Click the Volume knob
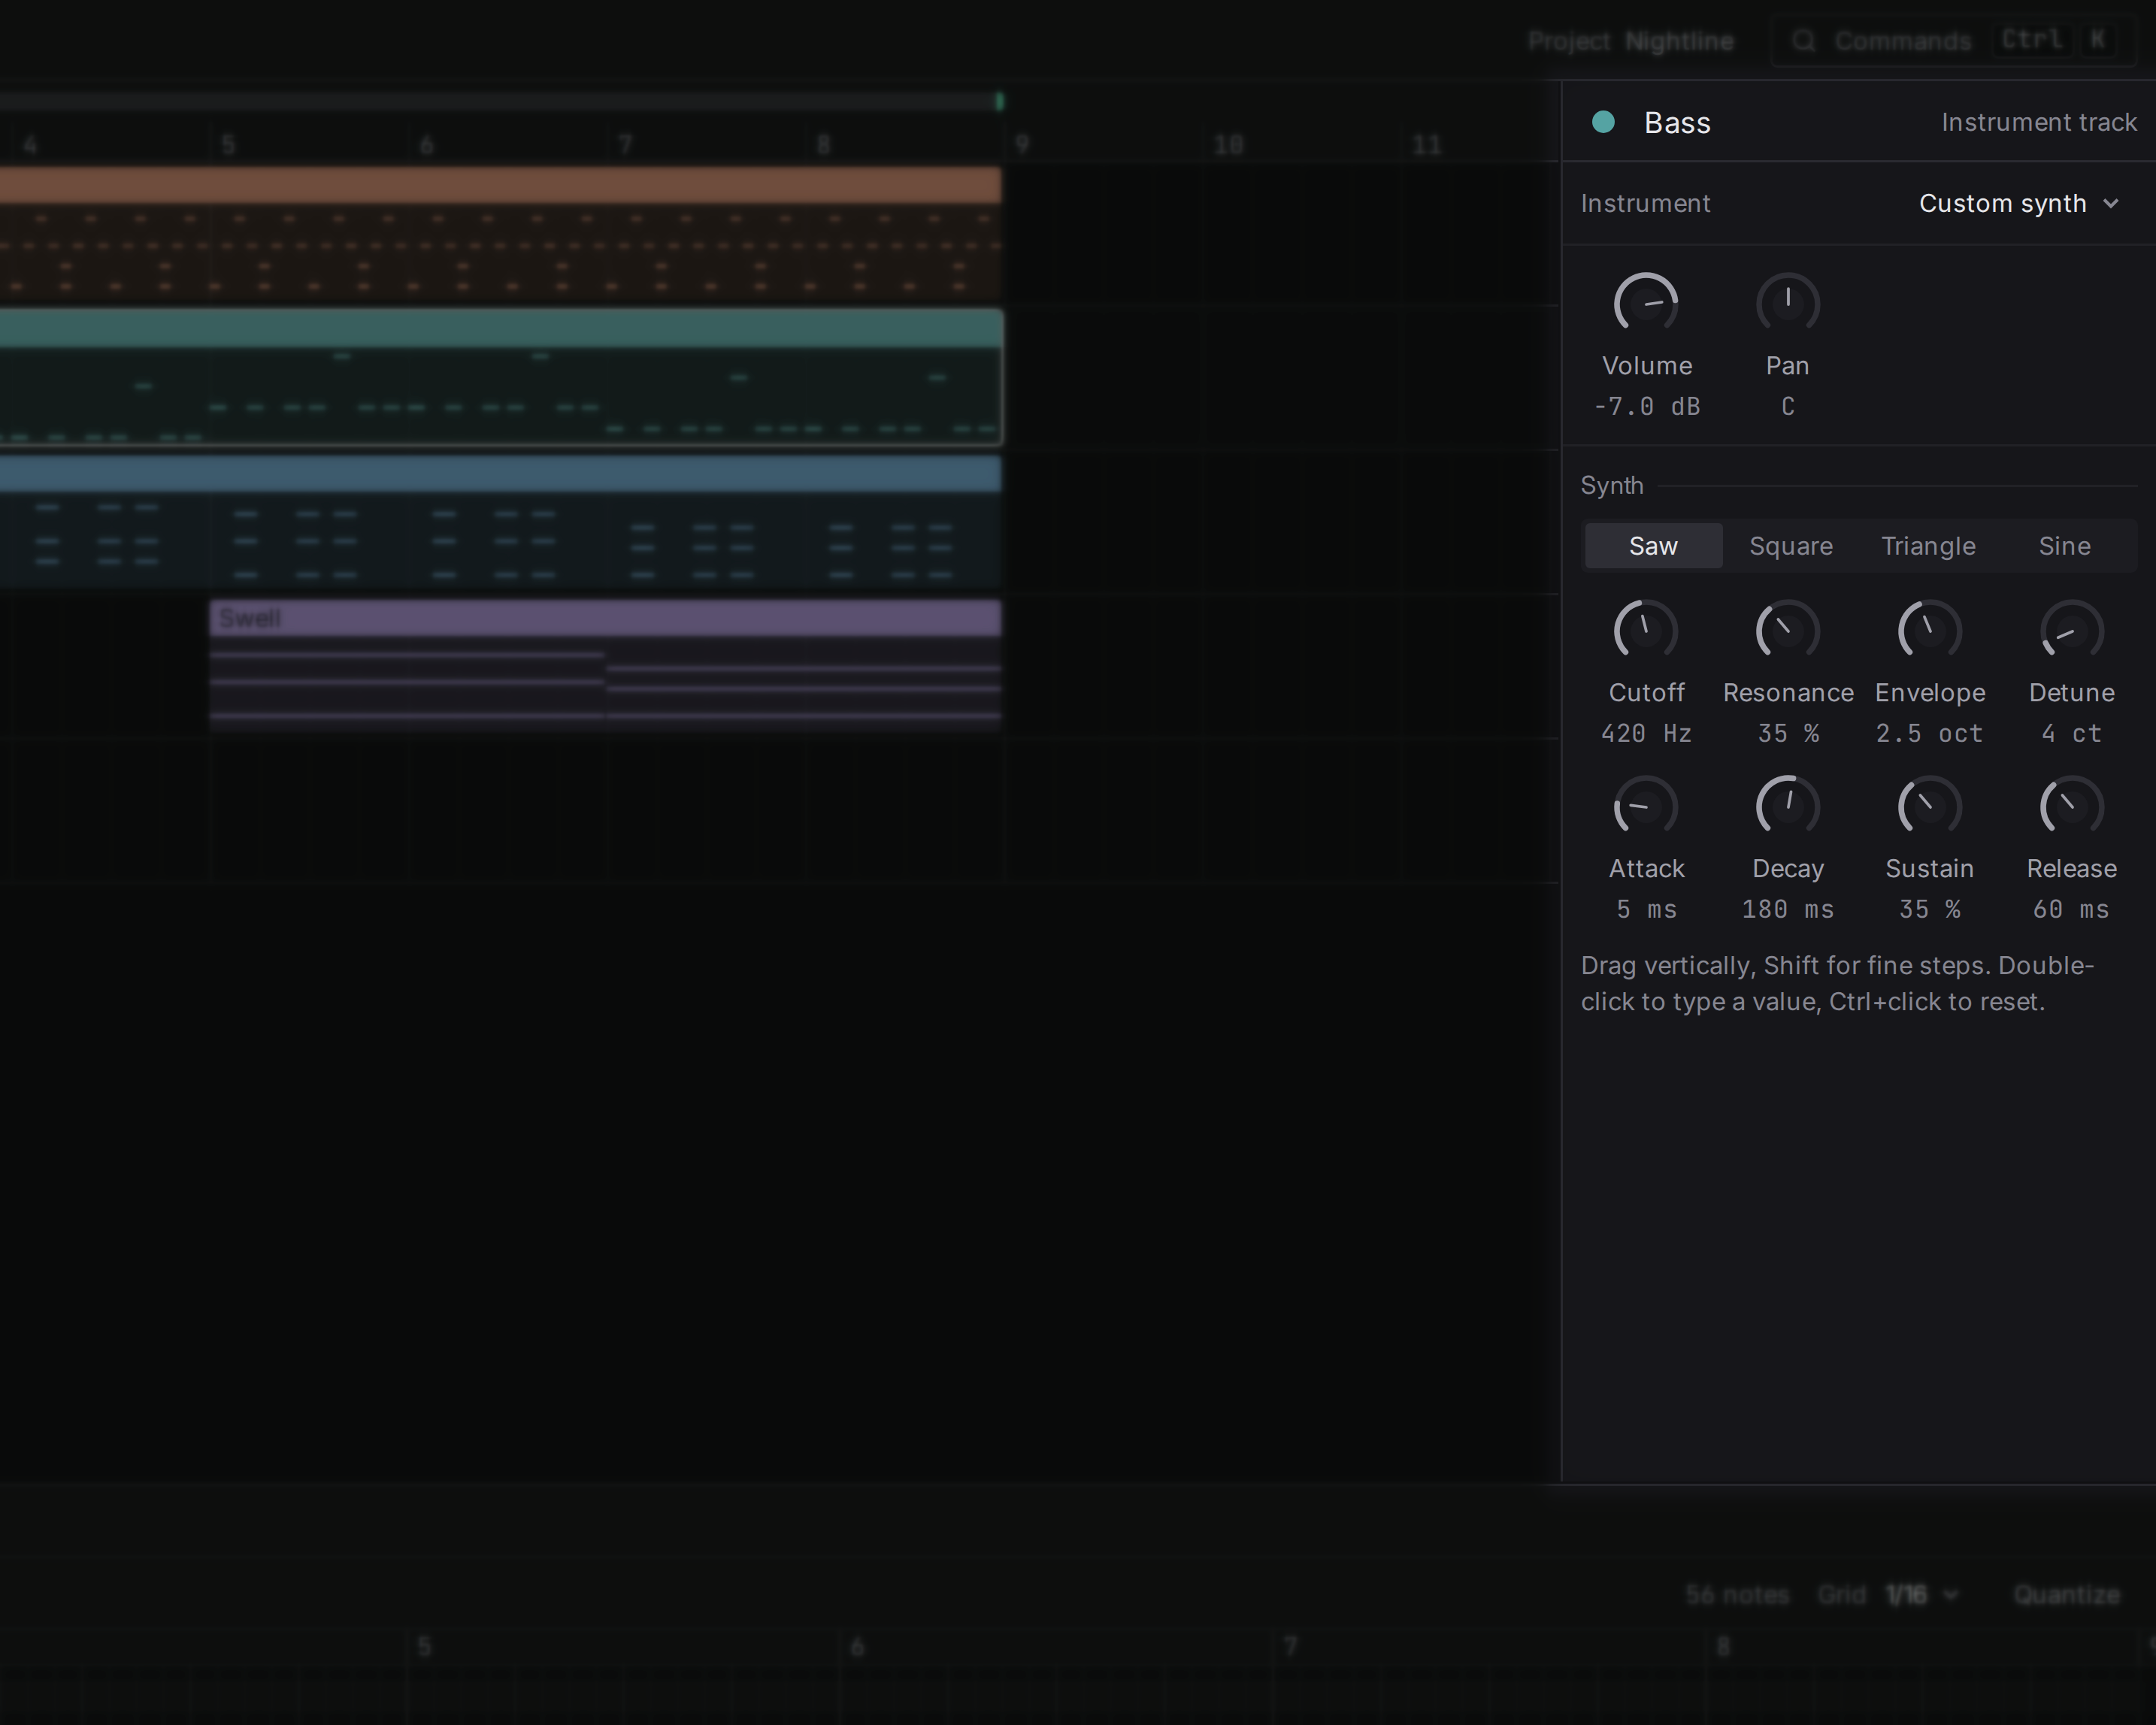 pyautogui.click(x=1646, y=303)
